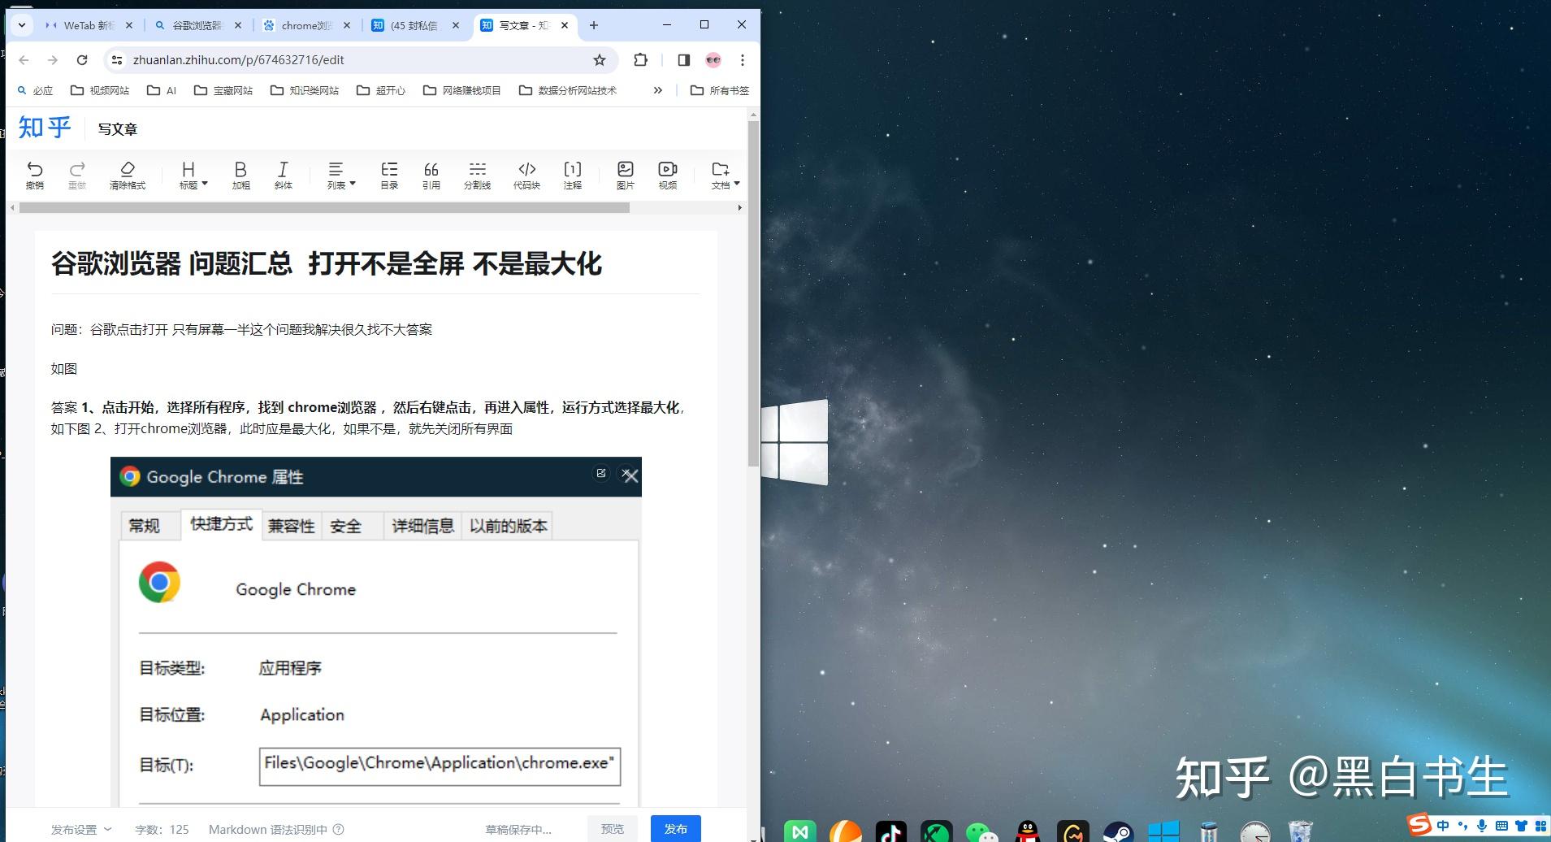Toggle Sogou Chinese/English mode (中)

[x=1443, y=826]
